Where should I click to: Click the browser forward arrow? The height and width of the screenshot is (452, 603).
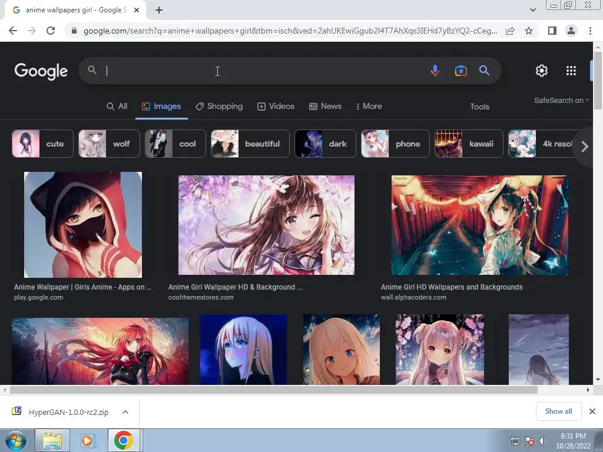click(32, 31)
